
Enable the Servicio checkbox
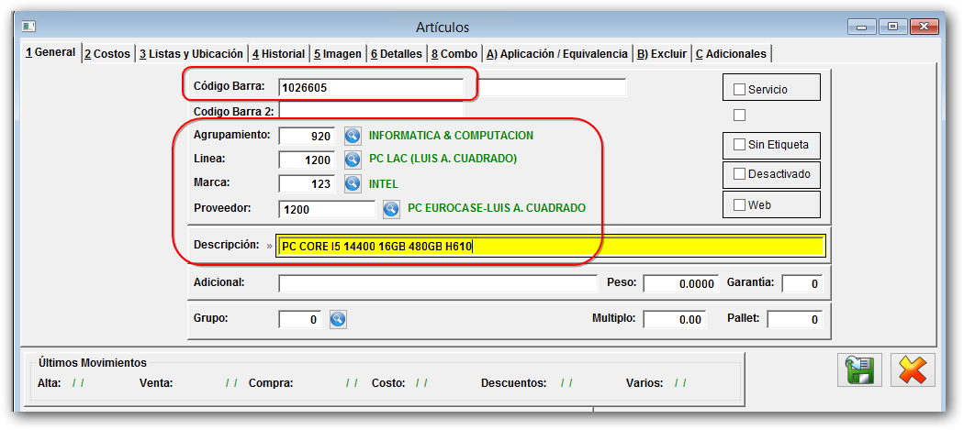click(x=739, y=90)
